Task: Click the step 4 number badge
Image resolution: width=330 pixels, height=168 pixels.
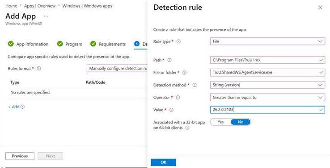Action: 137,44
